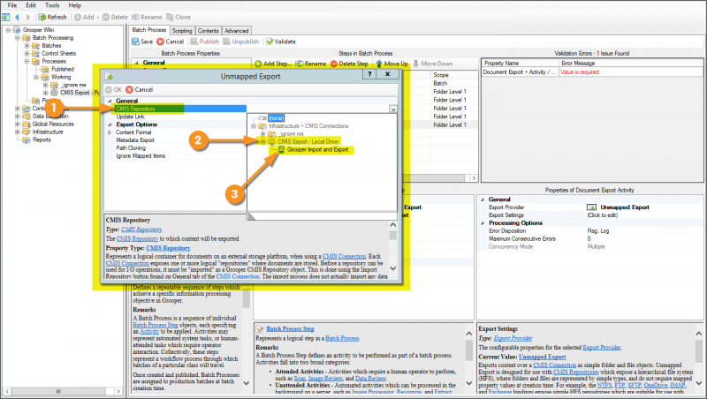707x399 pixels.
Task: Click the Delete toolbar button
Action: 115,17
